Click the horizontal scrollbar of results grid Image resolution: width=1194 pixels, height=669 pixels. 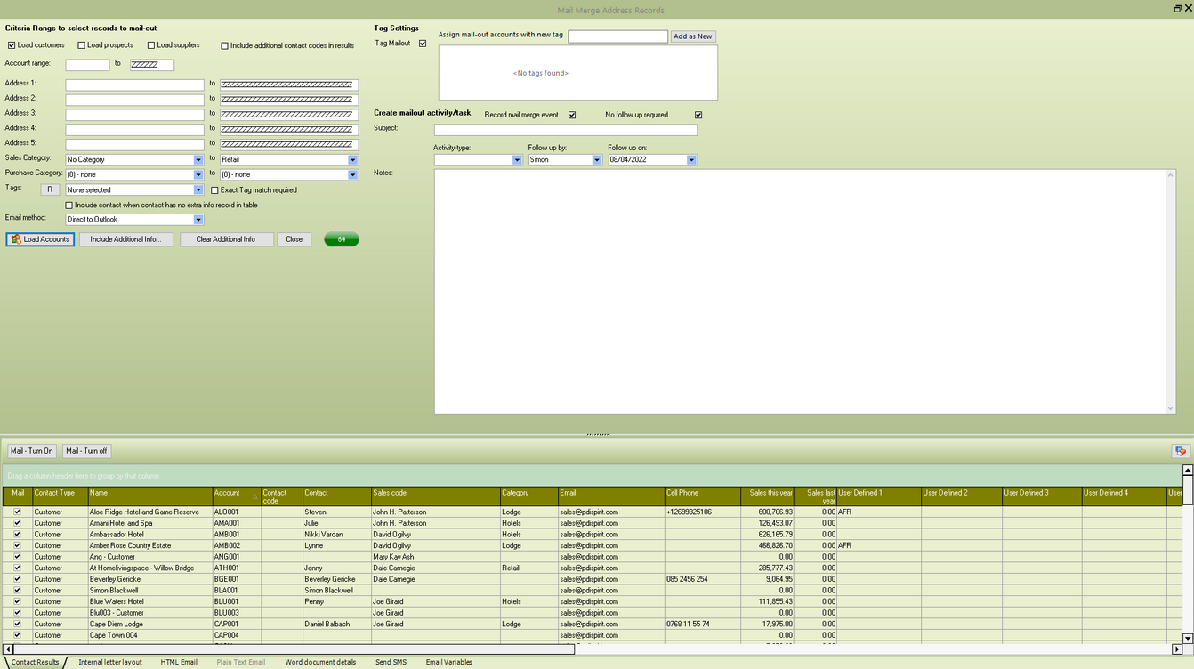point(294,649)
